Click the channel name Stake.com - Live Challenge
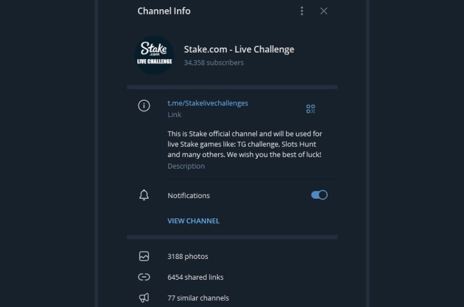Viewport: 464px width, 307px height. coord(239,49)
